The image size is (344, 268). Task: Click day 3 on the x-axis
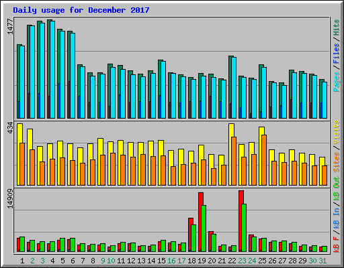click(x=42, y=261)
